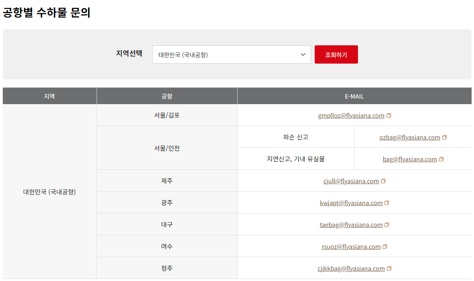Click the E-MAIL column header
Viewport: 474px width, 281px height.
point(354,96)
